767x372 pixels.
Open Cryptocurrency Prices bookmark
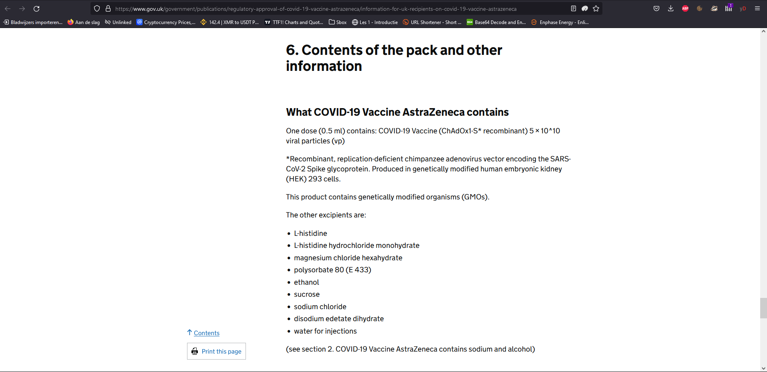(x=166, y=22)
